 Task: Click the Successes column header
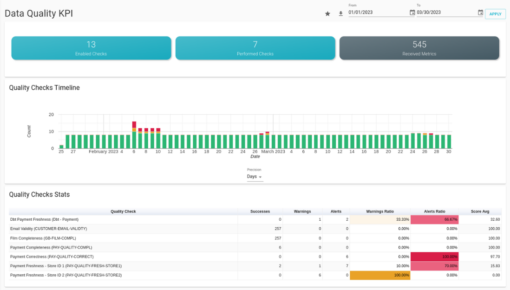[260, 211]
